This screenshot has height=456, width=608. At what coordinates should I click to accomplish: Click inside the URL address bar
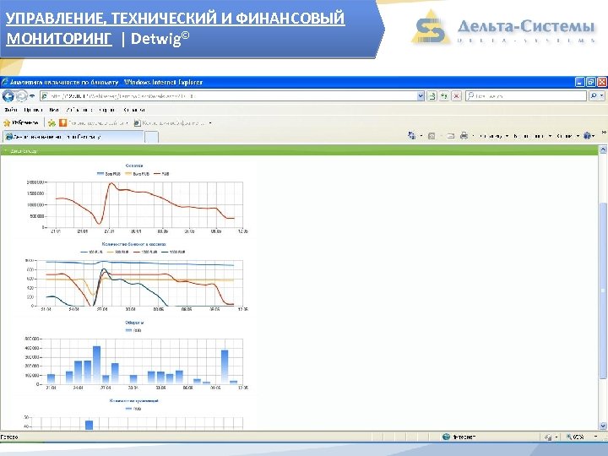[229, 95]
